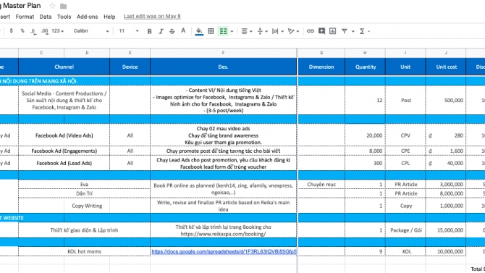Select the Dân Trí cell
485x273 pixels.
84,193
